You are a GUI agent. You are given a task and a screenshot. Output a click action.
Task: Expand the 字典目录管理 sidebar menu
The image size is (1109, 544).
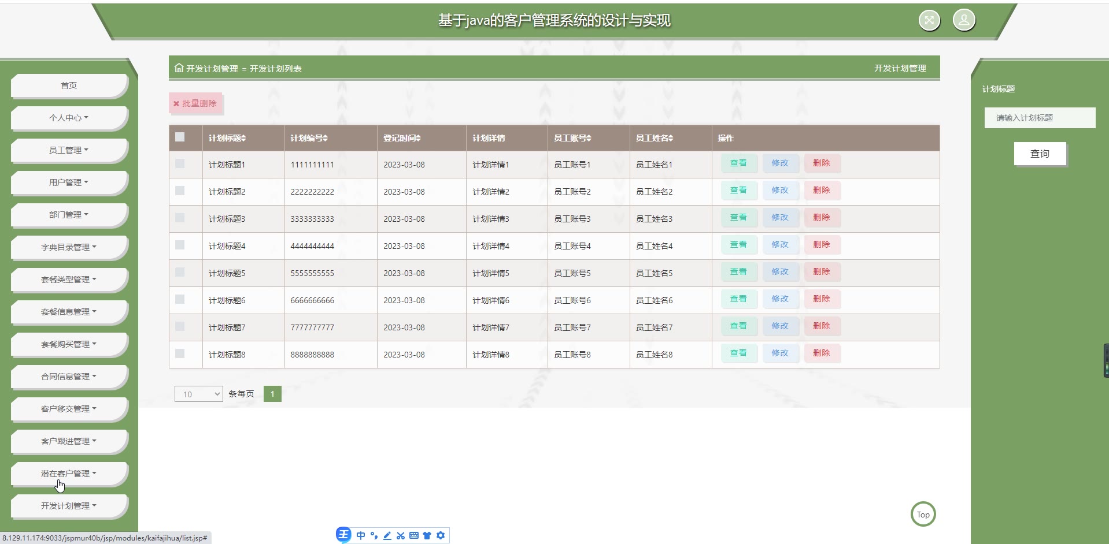[69, 247]
